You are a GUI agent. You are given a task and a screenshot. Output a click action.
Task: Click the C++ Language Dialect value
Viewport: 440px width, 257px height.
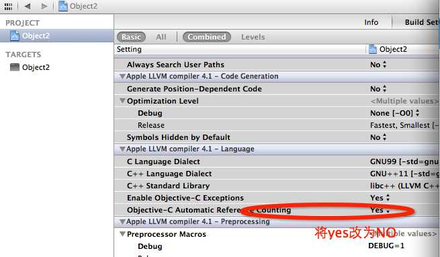pos(404,174)
